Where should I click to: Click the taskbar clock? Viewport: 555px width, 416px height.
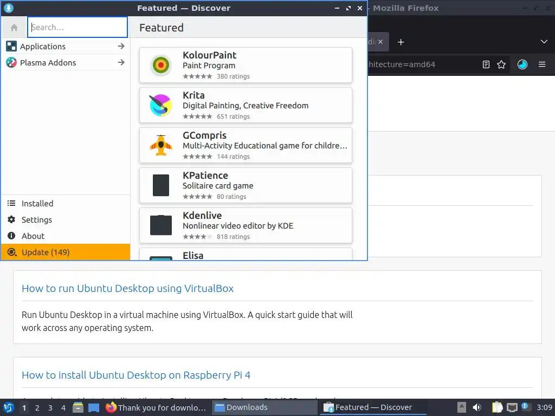[x=544, y=407]
